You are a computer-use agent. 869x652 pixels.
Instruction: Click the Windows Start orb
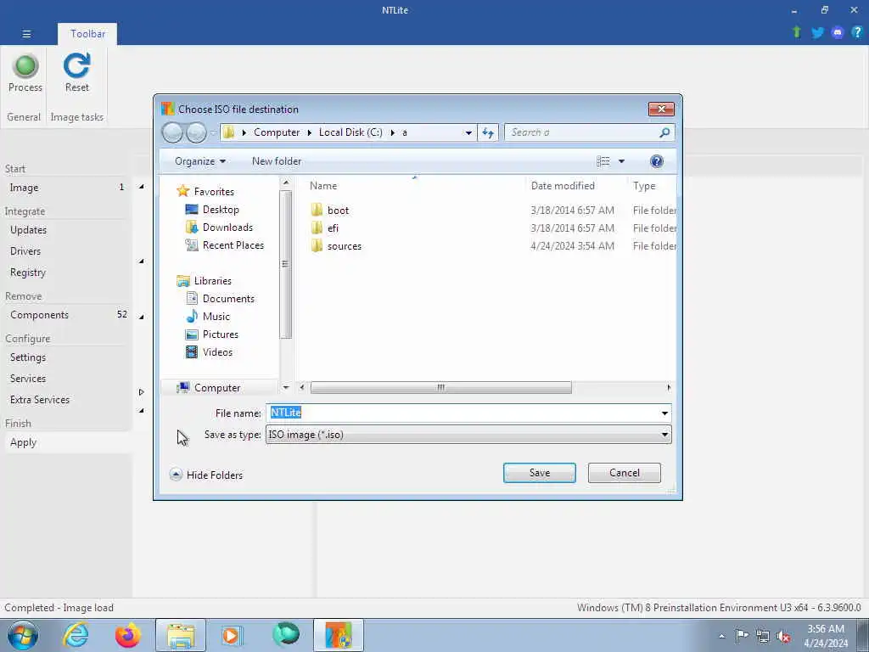tap(23, 635)
